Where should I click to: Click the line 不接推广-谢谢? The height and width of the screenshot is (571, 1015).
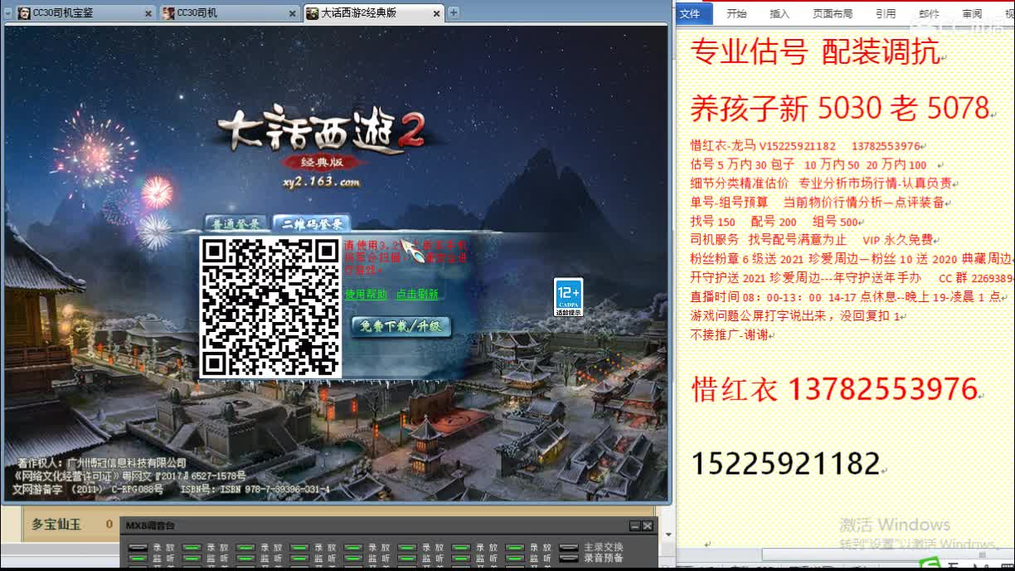pos(729,334)
